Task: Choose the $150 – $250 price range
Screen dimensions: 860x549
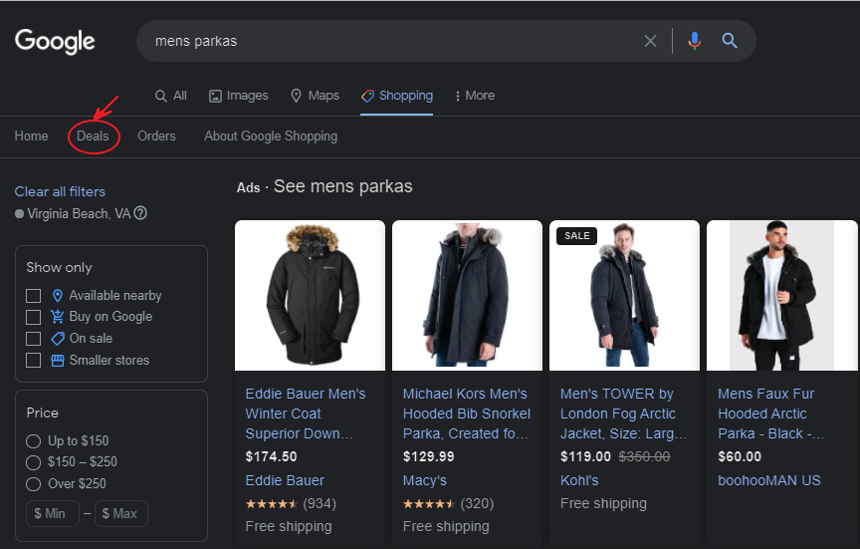Action: [x=34, y=462]
